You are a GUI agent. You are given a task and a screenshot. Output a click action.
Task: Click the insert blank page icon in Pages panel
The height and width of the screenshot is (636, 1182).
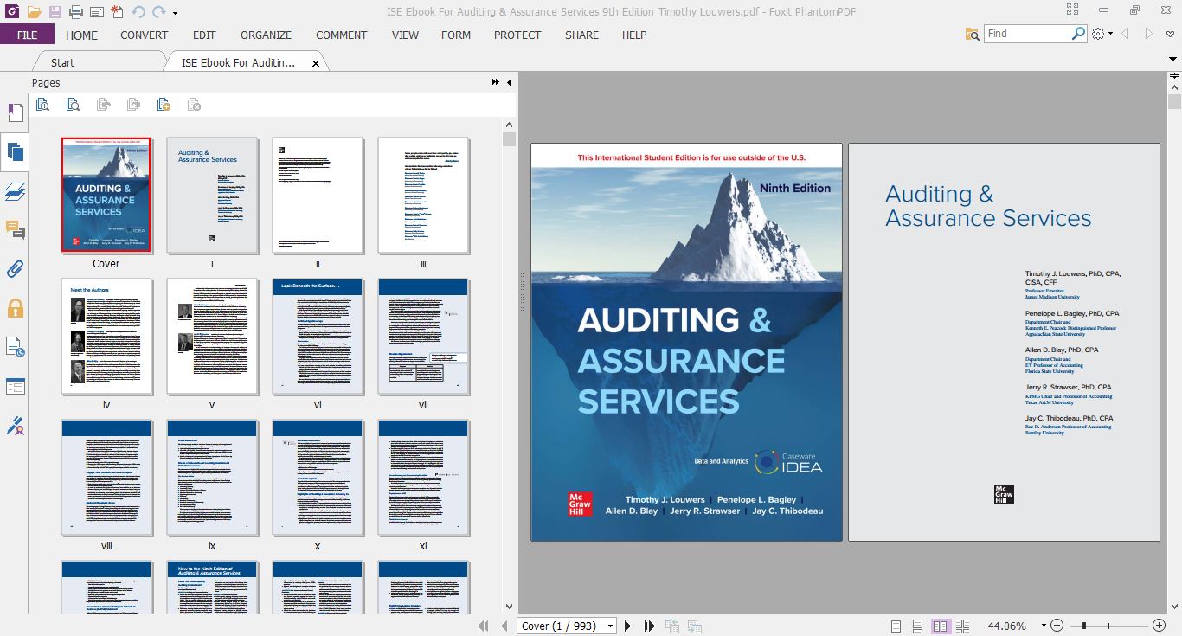(x=164, y=105)
